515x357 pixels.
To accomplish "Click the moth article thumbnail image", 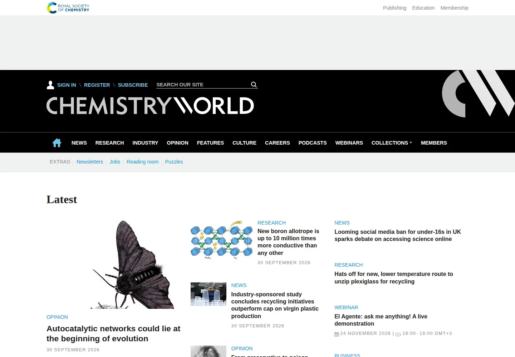I will [x=114, y=264].
